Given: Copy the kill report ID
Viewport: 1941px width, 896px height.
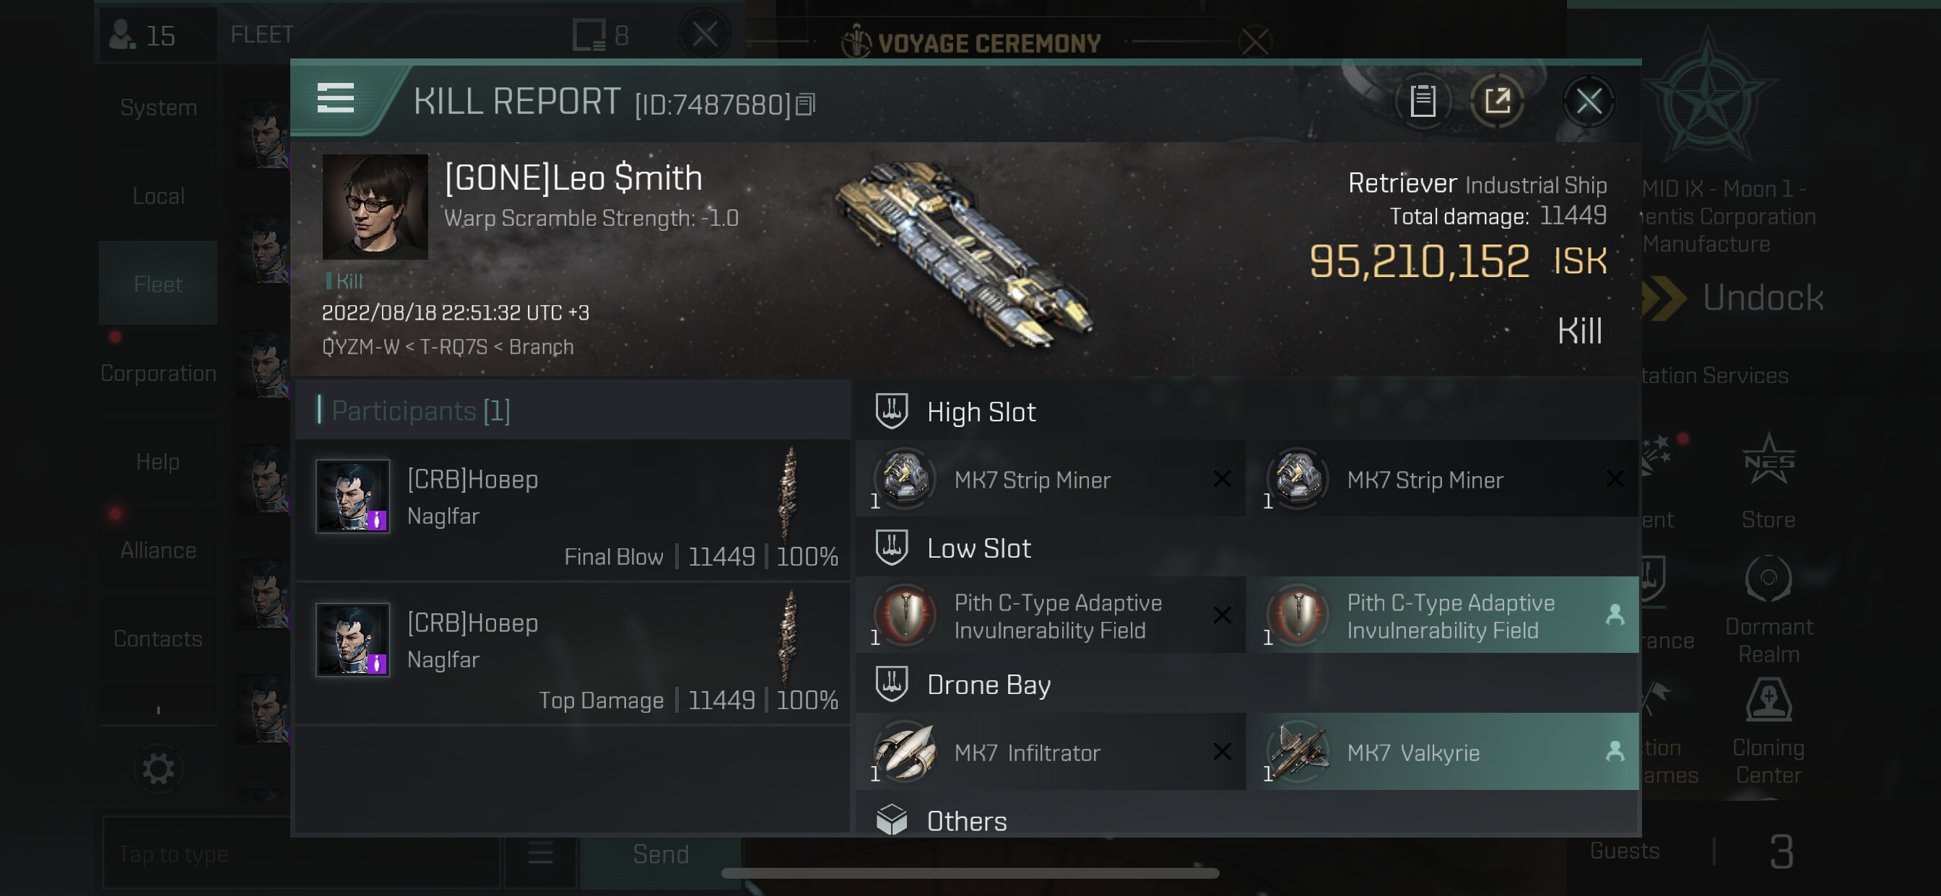Looking at the screenshot, I should click(x=804, y=105).
